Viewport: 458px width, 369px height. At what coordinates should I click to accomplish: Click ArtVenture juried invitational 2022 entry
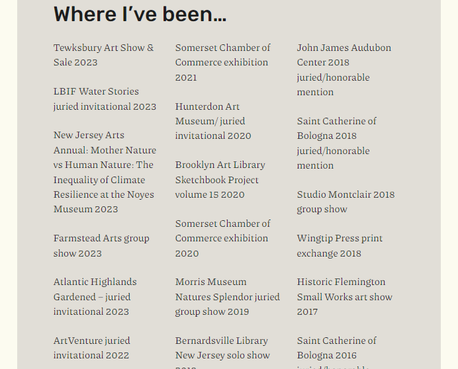tap(91, 348)
